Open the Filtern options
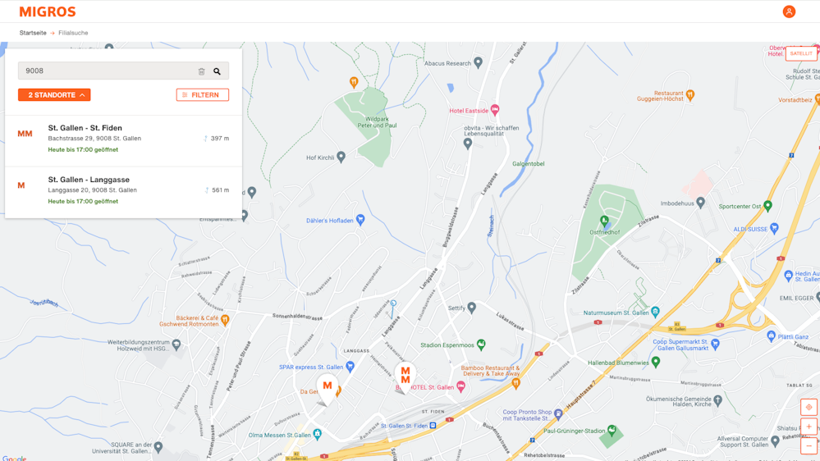Viewport: 820px width, 461px height. [x=203, y=94]
